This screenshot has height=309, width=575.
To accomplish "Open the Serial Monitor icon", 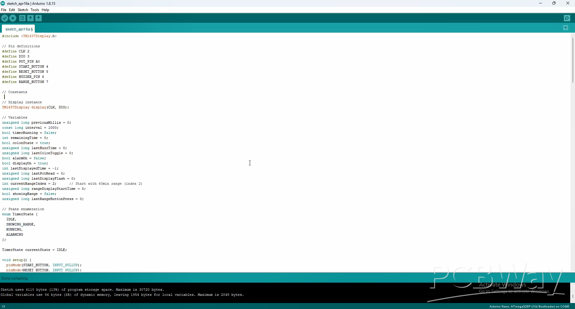I will click(x=567, y=18).
